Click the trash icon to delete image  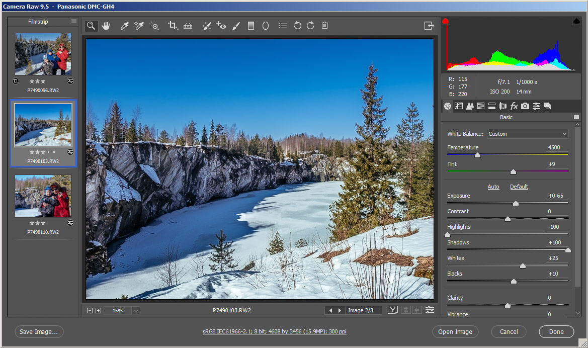click(324, 26)
